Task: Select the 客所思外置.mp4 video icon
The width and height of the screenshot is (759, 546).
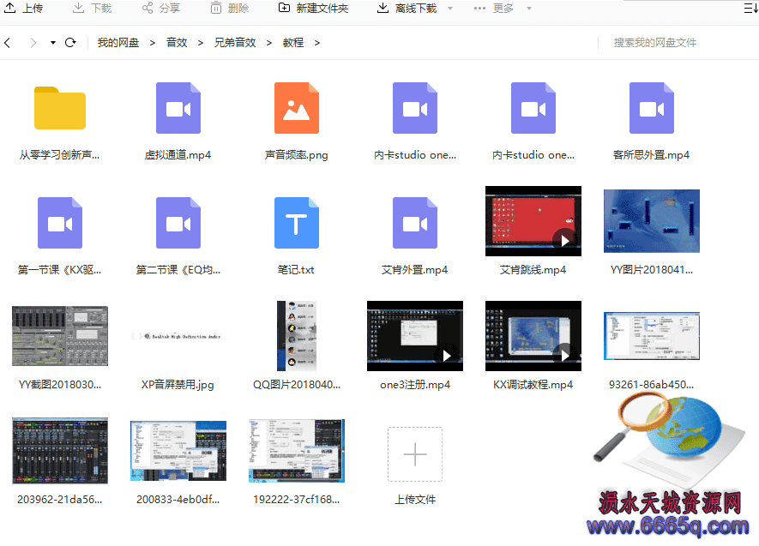Action: (x=652, y=108)
